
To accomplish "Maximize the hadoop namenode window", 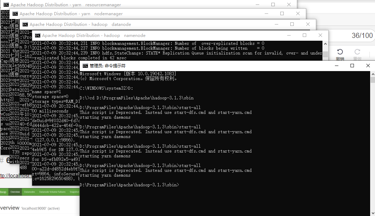I will tap(304, 35).
